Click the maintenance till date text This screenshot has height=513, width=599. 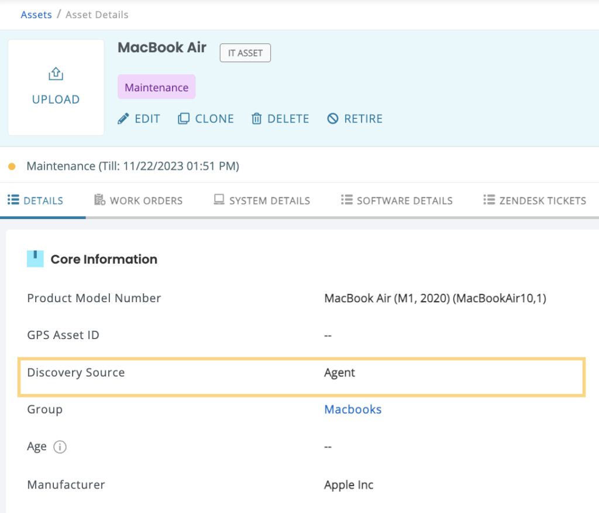click(x=133, y=166)
